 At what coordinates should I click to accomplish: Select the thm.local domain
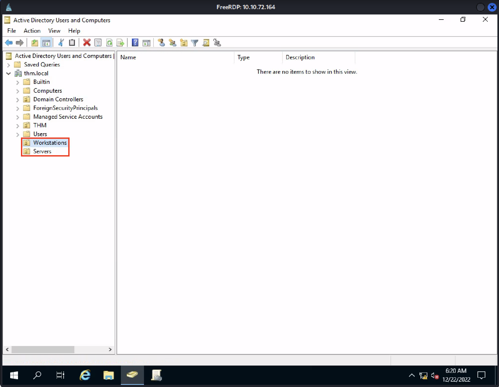point(36,73)
